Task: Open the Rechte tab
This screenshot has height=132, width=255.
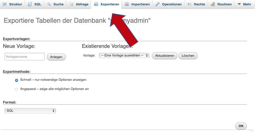Action: (x=196, y=4)
